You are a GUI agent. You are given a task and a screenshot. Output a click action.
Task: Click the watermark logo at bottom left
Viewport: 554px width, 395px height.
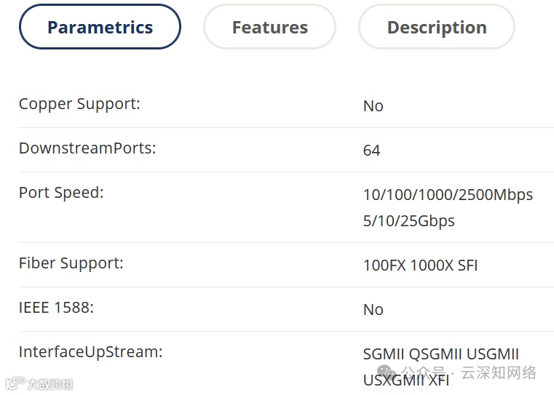point(39,383)
